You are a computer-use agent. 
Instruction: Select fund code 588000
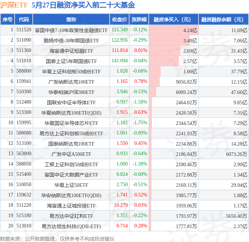(x=24, y=71)
